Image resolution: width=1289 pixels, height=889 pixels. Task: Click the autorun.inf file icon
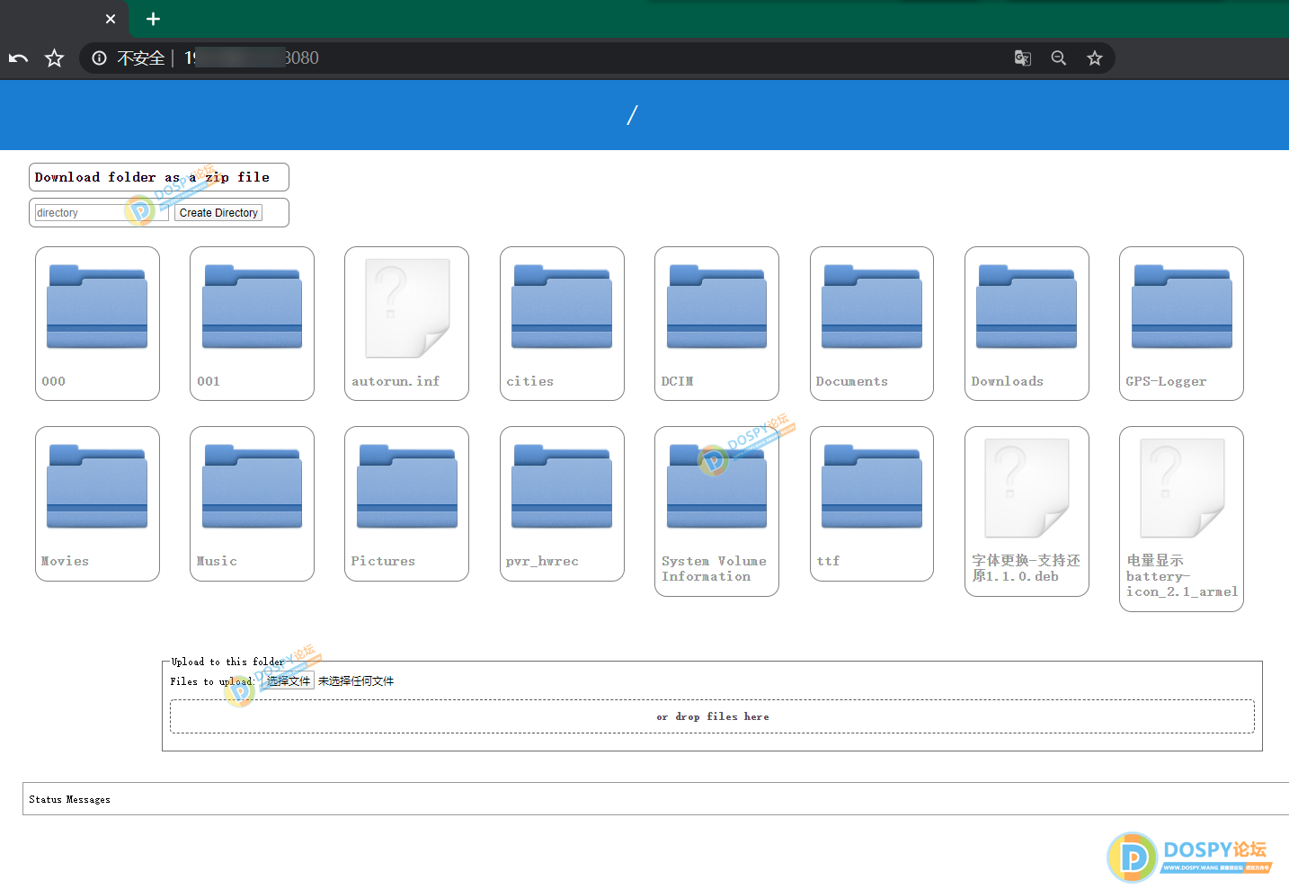coord(406,308)
